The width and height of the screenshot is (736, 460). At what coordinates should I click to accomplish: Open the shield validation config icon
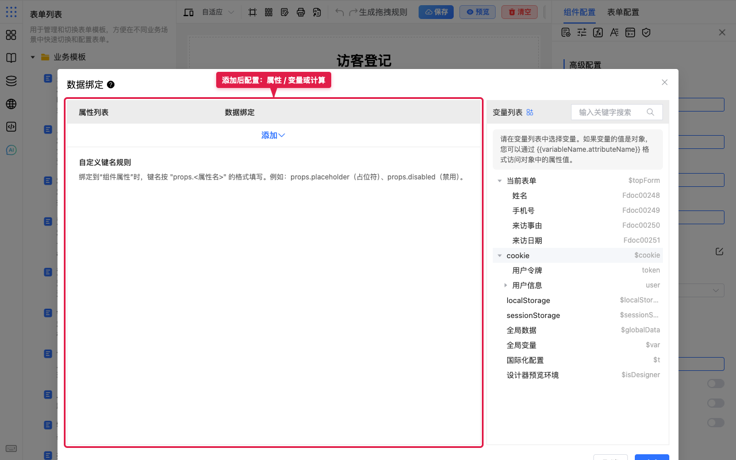[646, 32]
